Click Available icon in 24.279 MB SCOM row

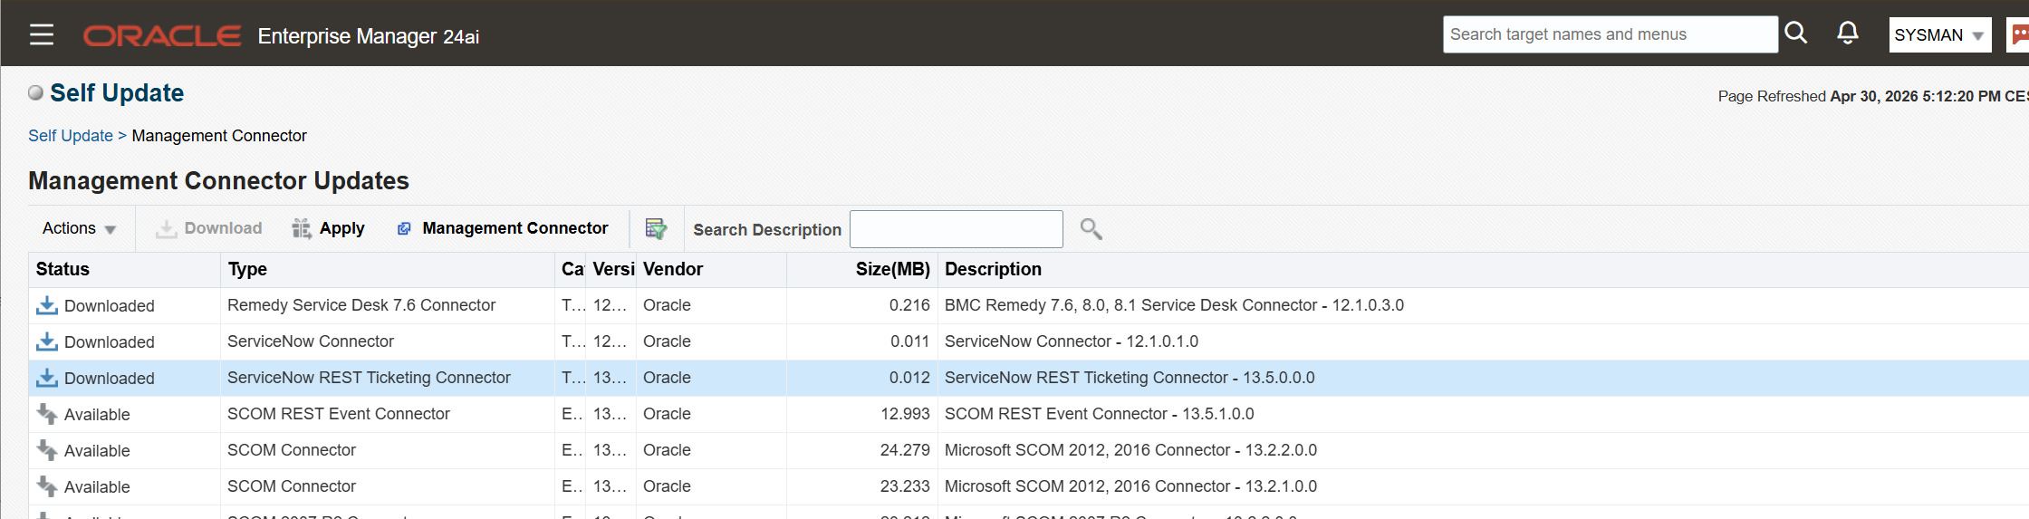46,450
